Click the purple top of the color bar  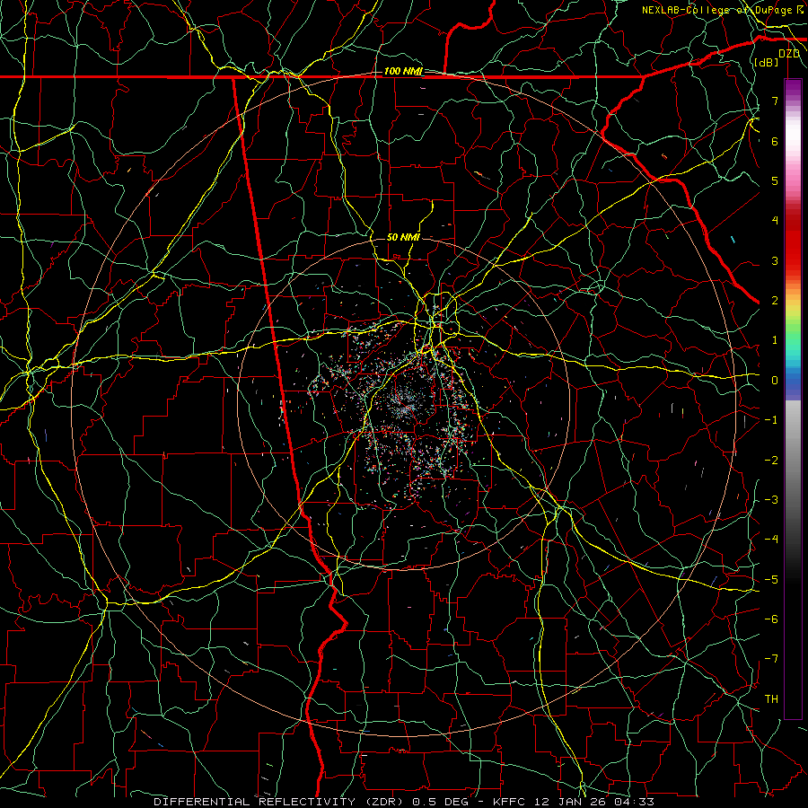(x=793, y=88)
